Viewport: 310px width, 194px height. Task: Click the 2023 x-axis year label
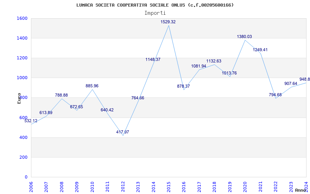tap(291, 187)
